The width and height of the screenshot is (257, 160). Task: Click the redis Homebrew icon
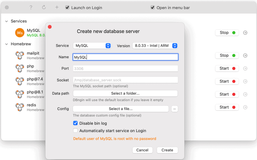20,107
